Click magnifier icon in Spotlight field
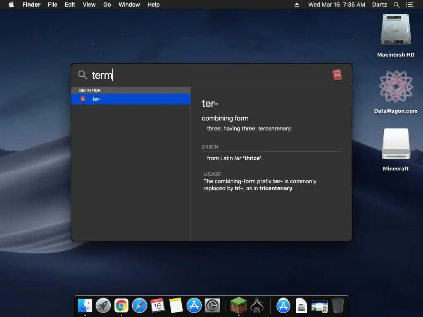 point(83,75)
